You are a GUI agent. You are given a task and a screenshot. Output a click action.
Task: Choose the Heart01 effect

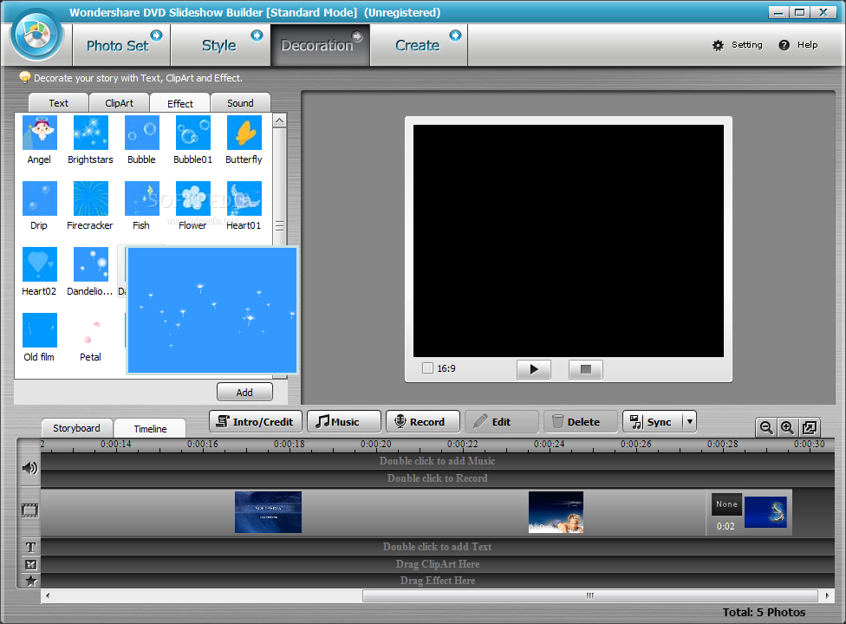click(x=244, y=198)
